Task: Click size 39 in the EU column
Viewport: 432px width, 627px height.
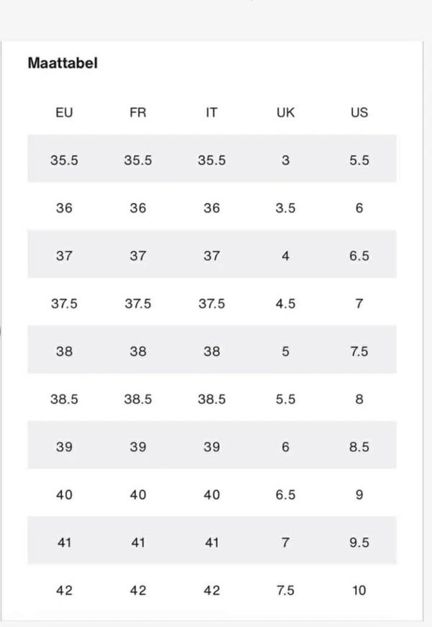Action: (x=64, y=447)
